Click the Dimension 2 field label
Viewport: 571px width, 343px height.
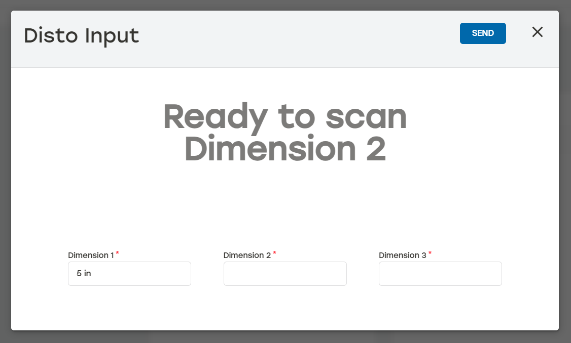click(247, 255)
